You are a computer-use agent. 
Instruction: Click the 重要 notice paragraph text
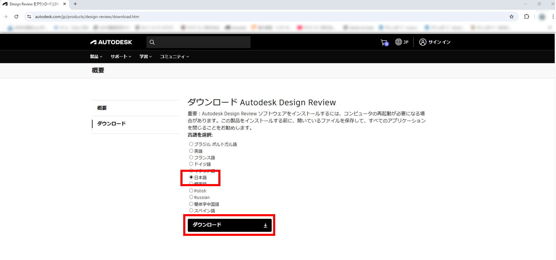[307, 121]
